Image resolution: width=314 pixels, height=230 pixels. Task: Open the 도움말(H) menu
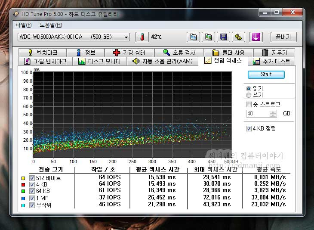click(51, 25)
